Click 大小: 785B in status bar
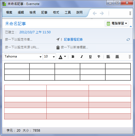The image size is (135, 136). click(x=31, y=131)
